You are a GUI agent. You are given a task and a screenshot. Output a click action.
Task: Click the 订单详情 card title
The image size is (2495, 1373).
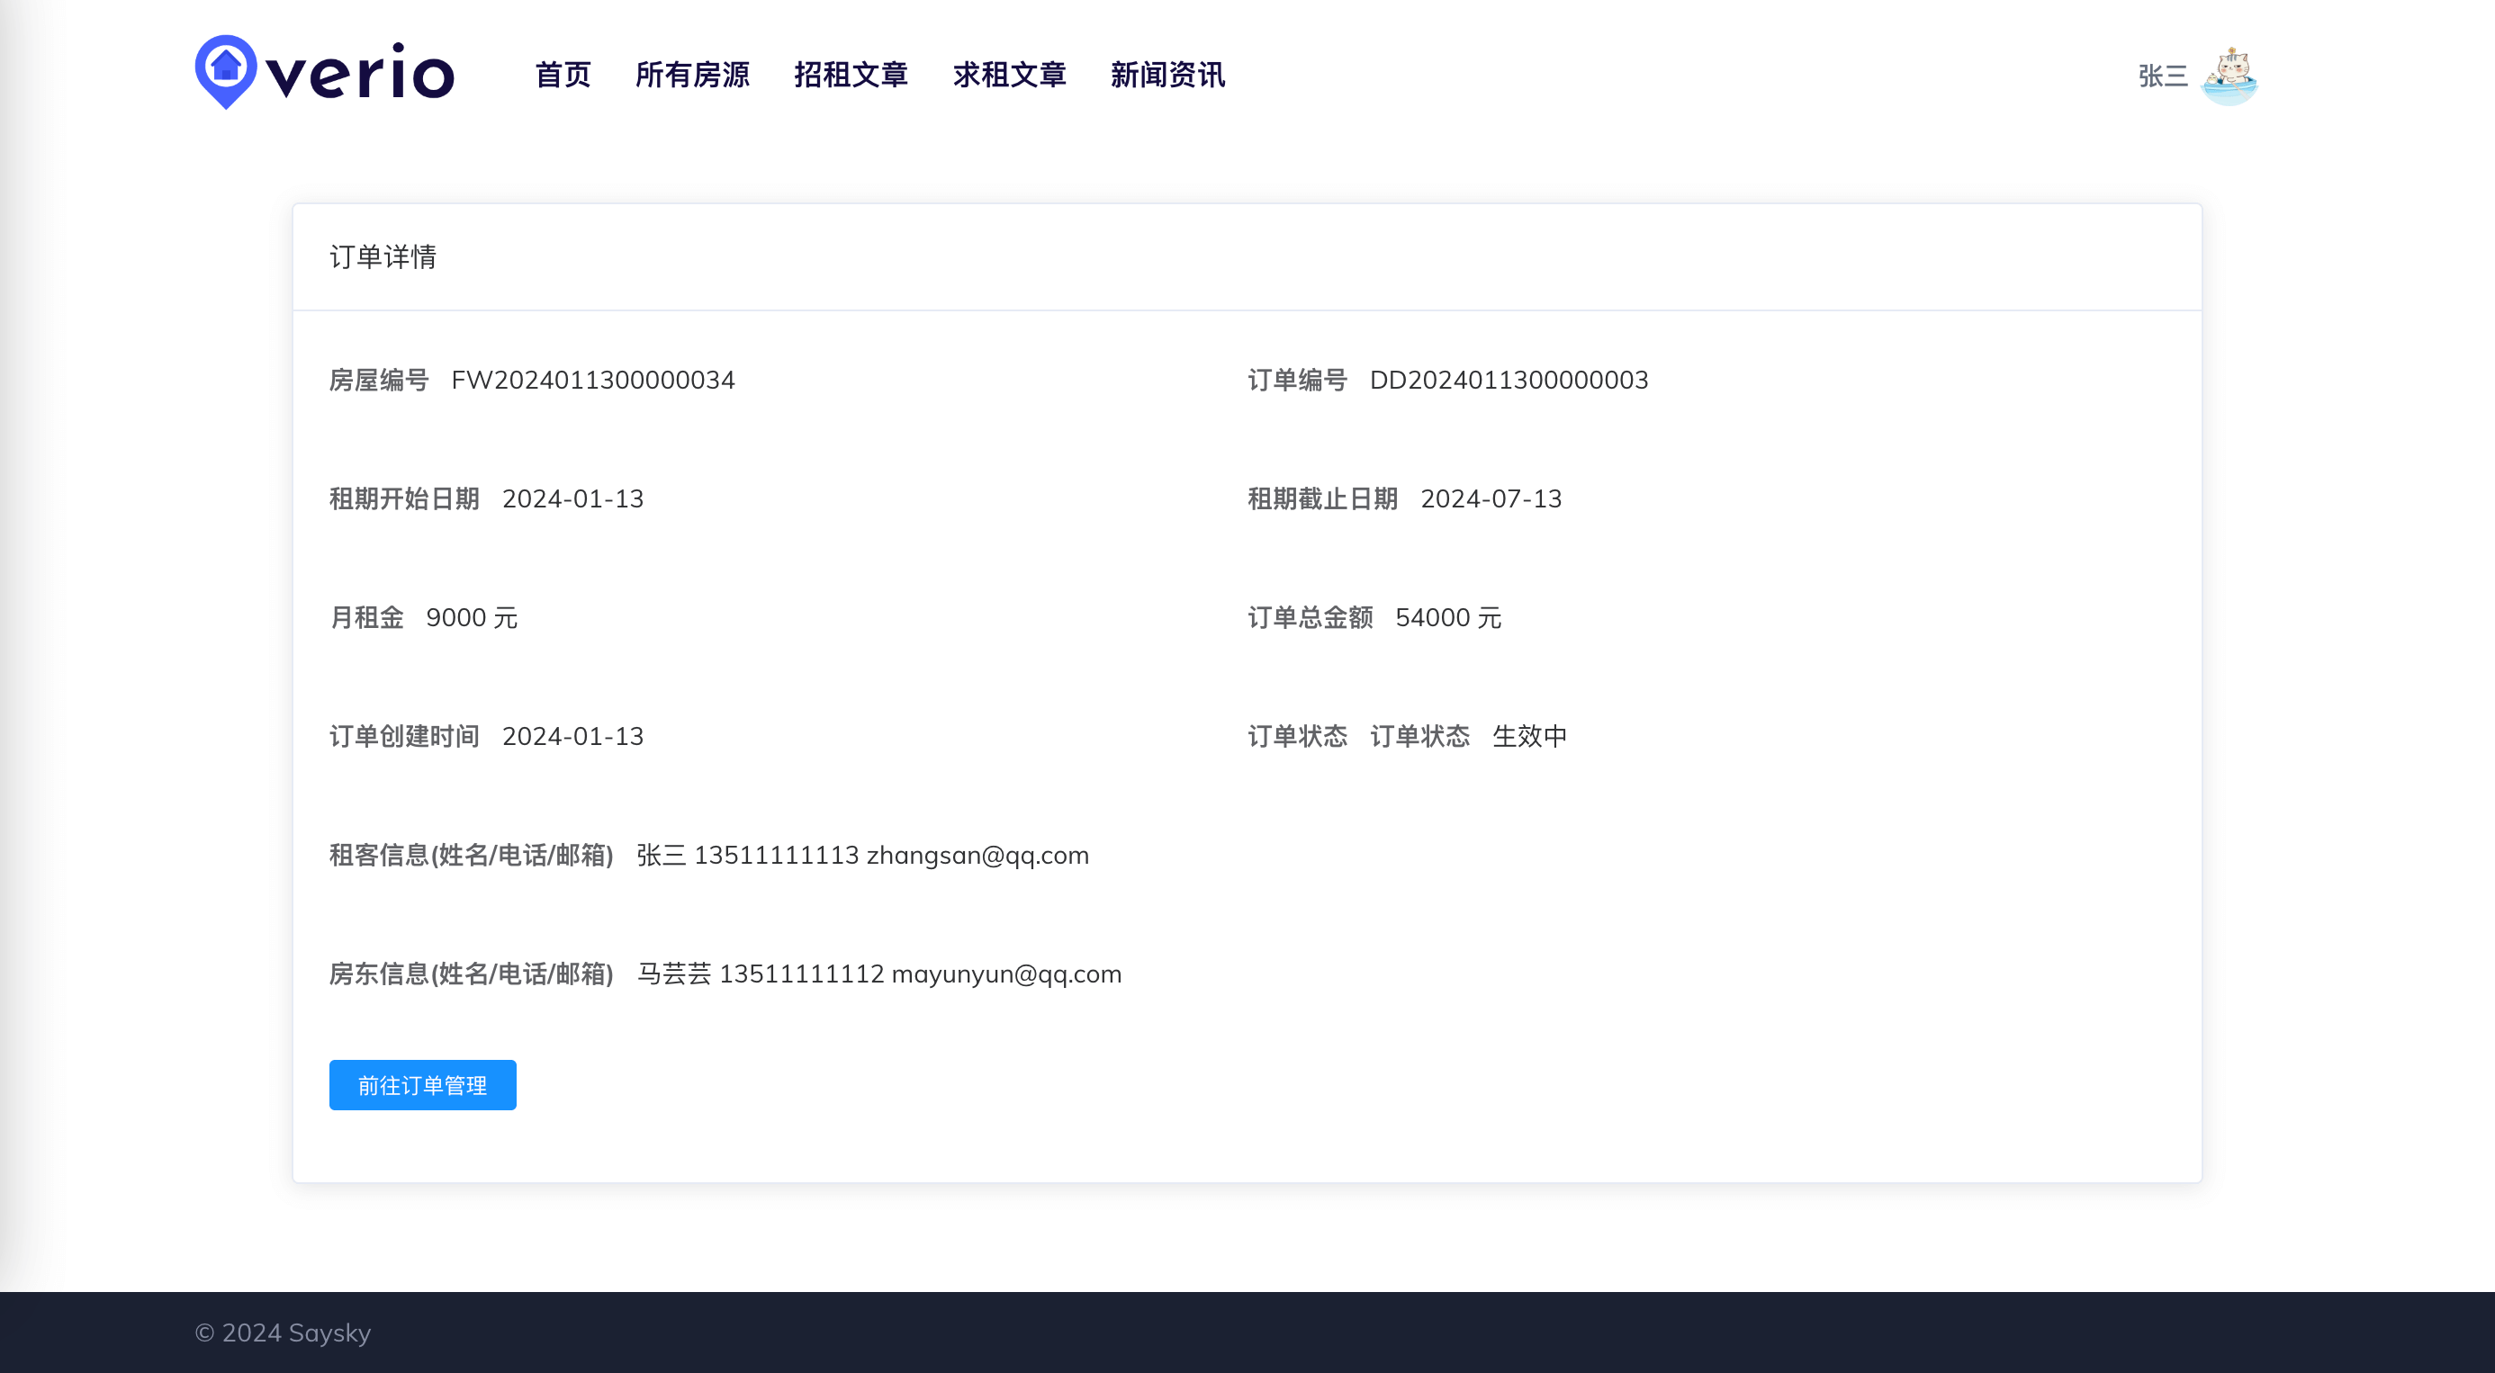[383, 256]
